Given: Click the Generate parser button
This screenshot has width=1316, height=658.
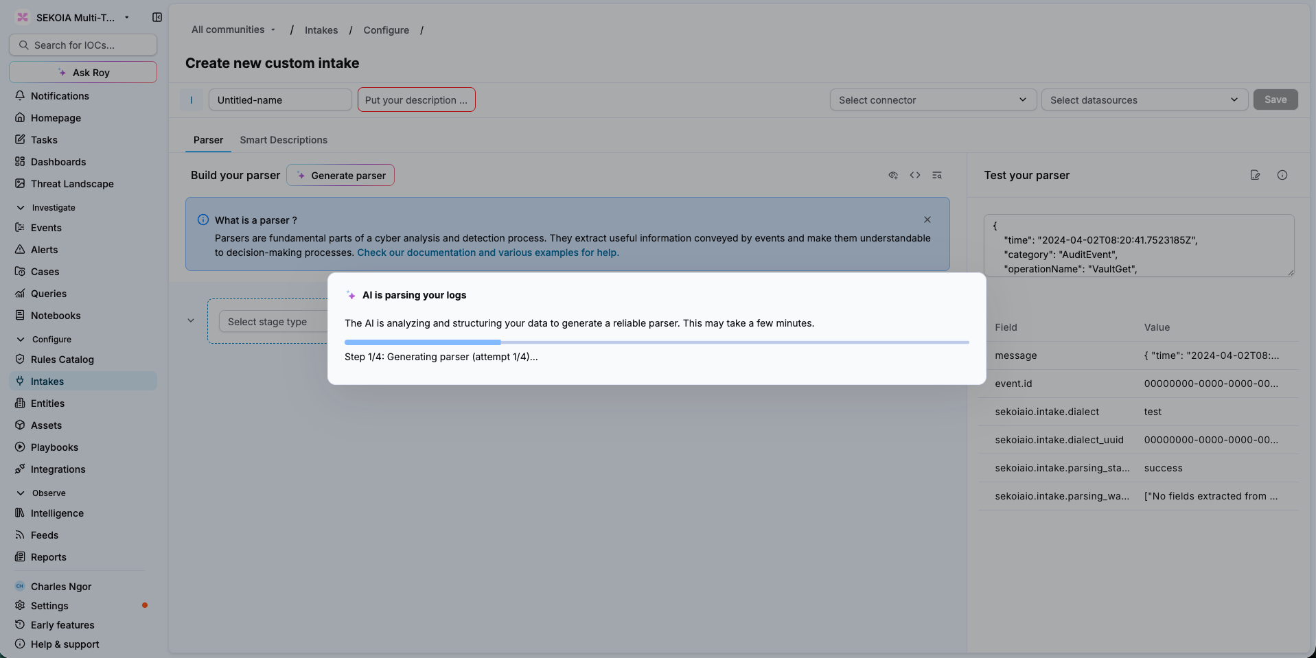Looking at the screenshot, I should pyautogui.click(x=340, y=175).
